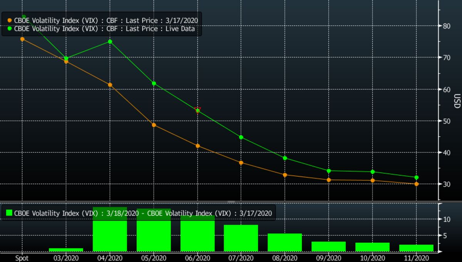Image resolution: width=462 pixels, height=262 pixels.
Task: Click the green 10/2020 data point
Action: point(372,171)
